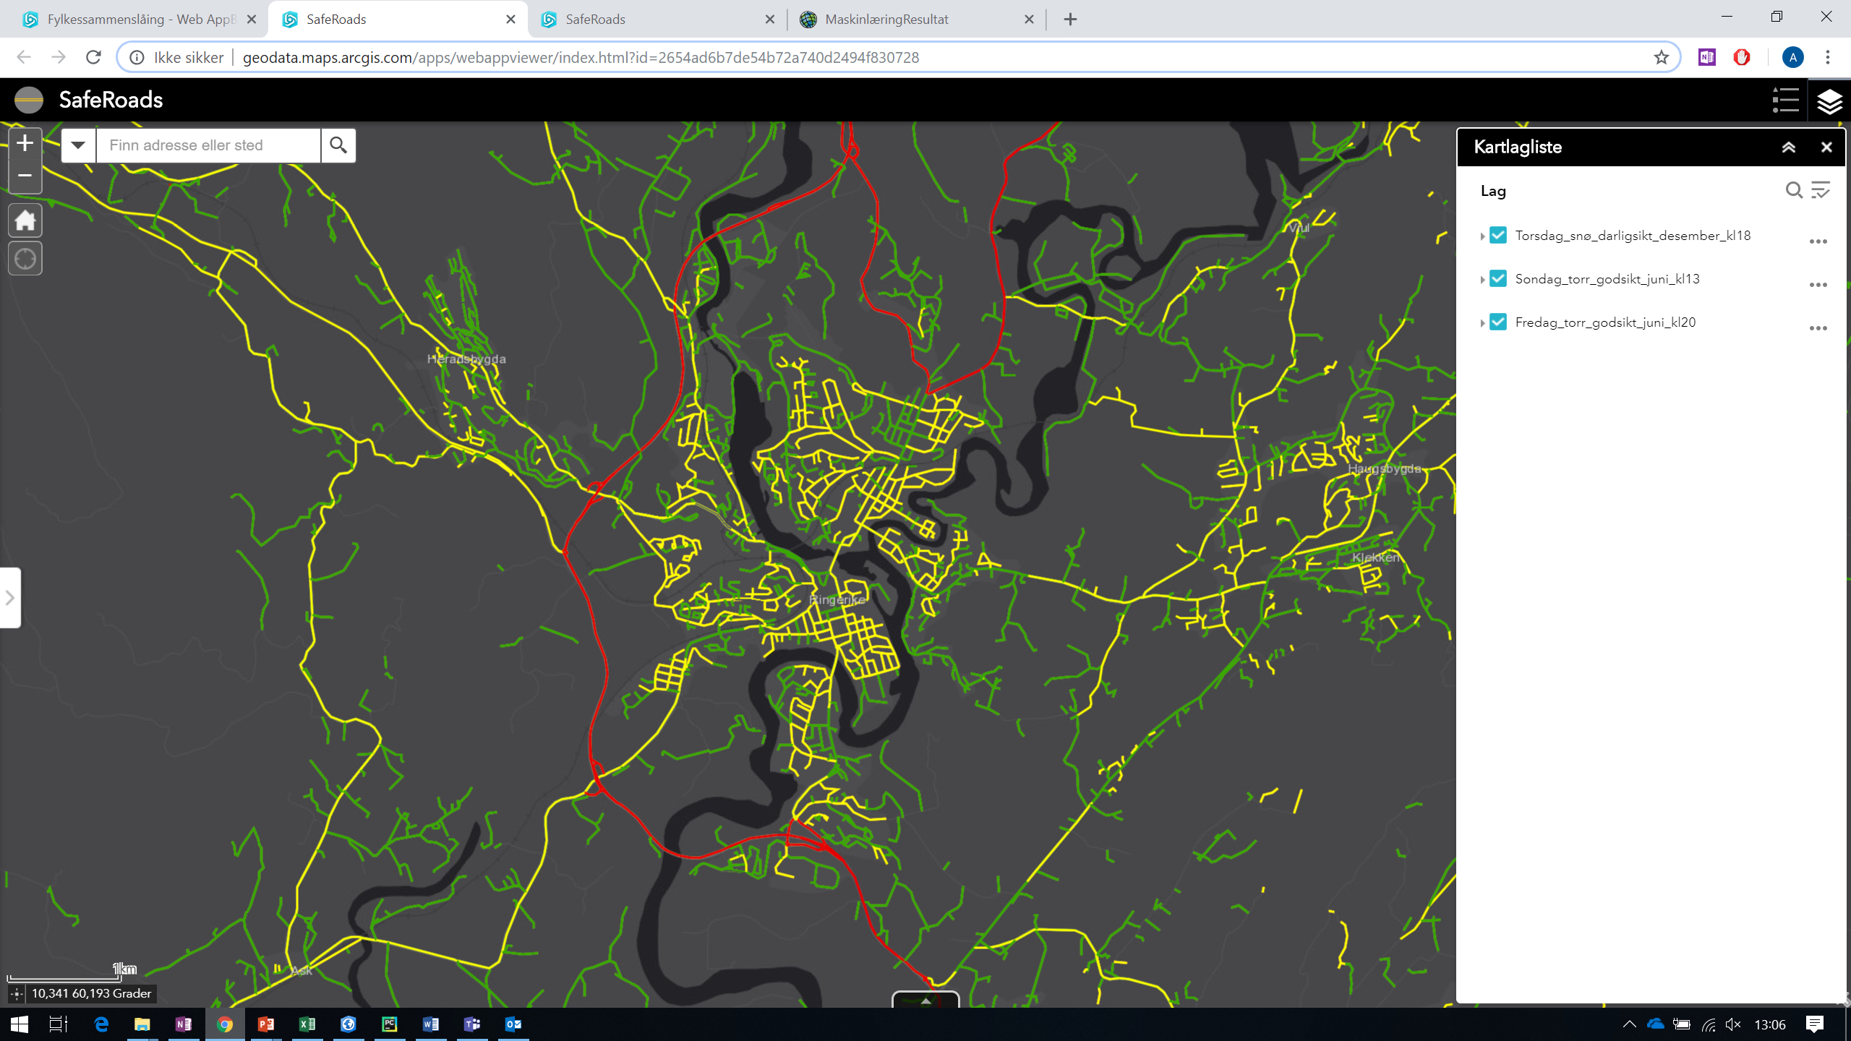Image resolution: width=1851 pixels, height=1041 pixels.
Task: Collapse the Kartlagliste panel
Action: coord(1789,147)
